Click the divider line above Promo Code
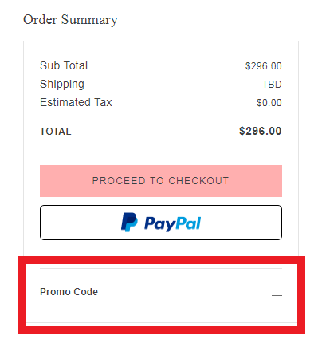 click(x=161, y=268)
